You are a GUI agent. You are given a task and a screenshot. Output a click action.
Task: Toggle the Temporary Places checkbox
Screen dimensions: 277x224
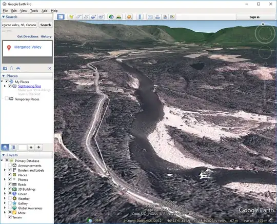[7, 98]
